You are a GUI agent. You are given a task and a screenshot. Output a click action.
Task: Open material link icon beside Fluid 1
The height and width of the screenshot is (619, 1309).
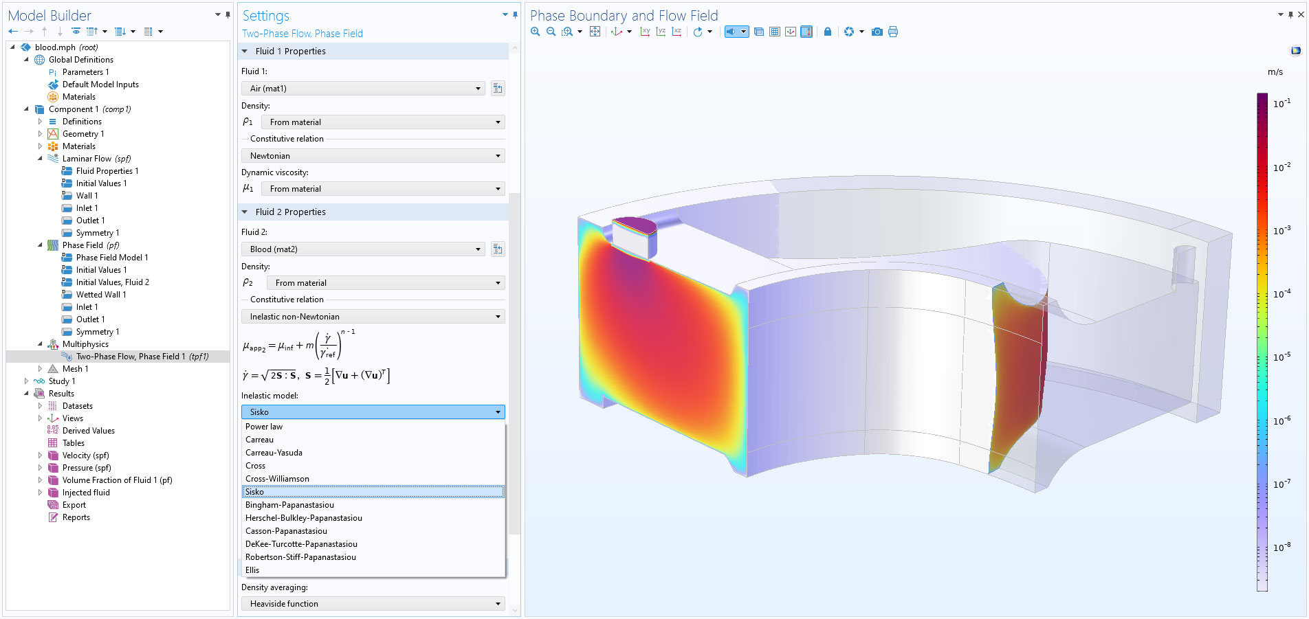click(498, 89)
